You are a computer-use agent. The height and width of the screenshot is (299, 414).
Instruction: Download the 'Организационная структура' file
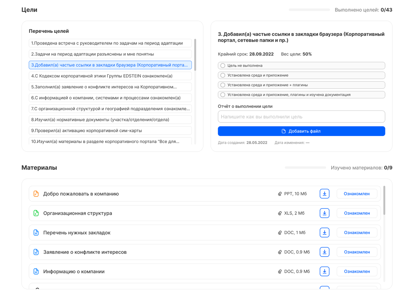[324, 213]
